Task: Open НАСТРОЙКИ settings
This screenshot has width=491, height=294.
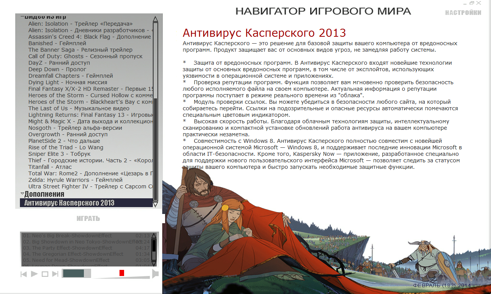Action: point(463,13)
